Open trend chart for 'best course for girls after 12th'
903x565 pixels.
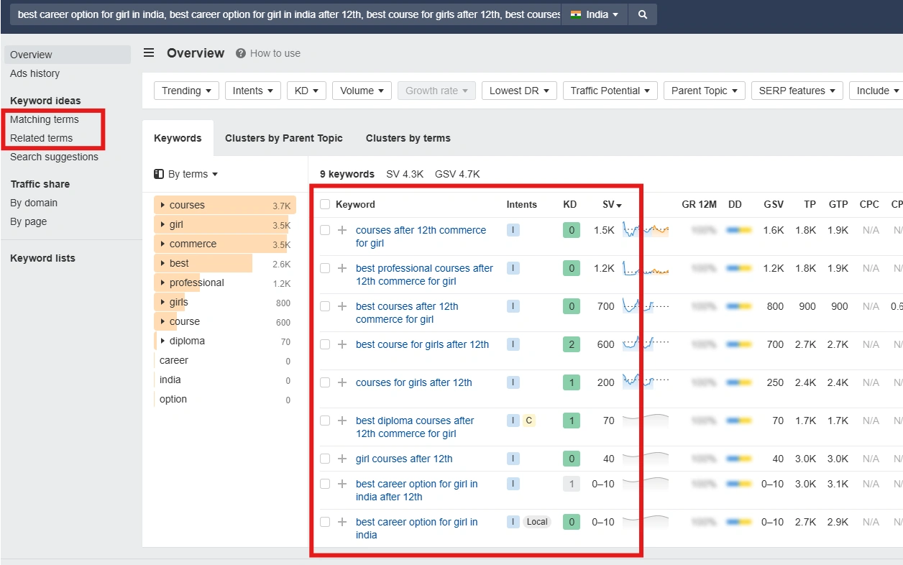[x=645, y=344]
